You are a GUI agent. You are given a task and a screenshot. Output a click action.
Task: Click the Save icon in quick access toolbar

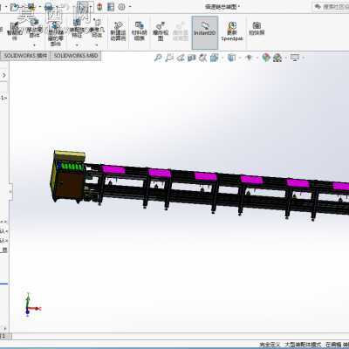[x=31, y=7]
